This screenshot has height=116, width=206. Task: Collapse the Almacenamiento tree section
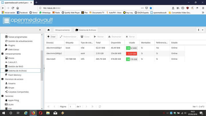click(x=3, y=54)
